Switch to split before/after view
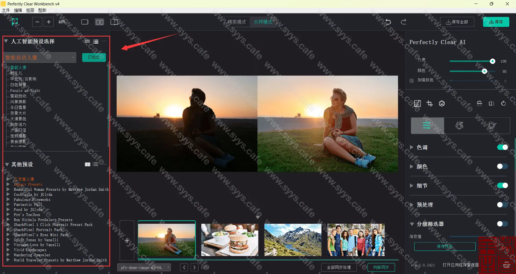The image size is (516, 274). coord(99,22)
